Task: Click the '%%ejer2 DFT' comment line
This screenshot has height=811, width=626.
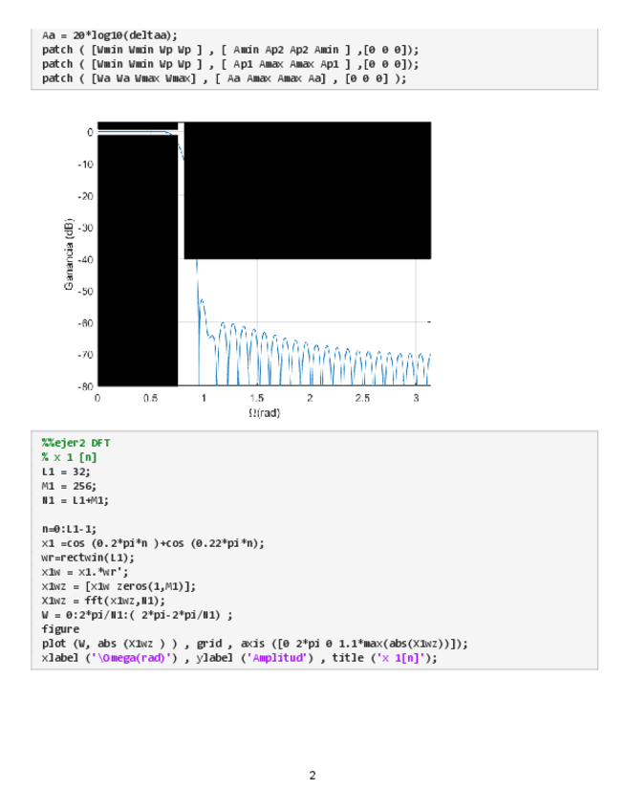Action: coord(76,443)
